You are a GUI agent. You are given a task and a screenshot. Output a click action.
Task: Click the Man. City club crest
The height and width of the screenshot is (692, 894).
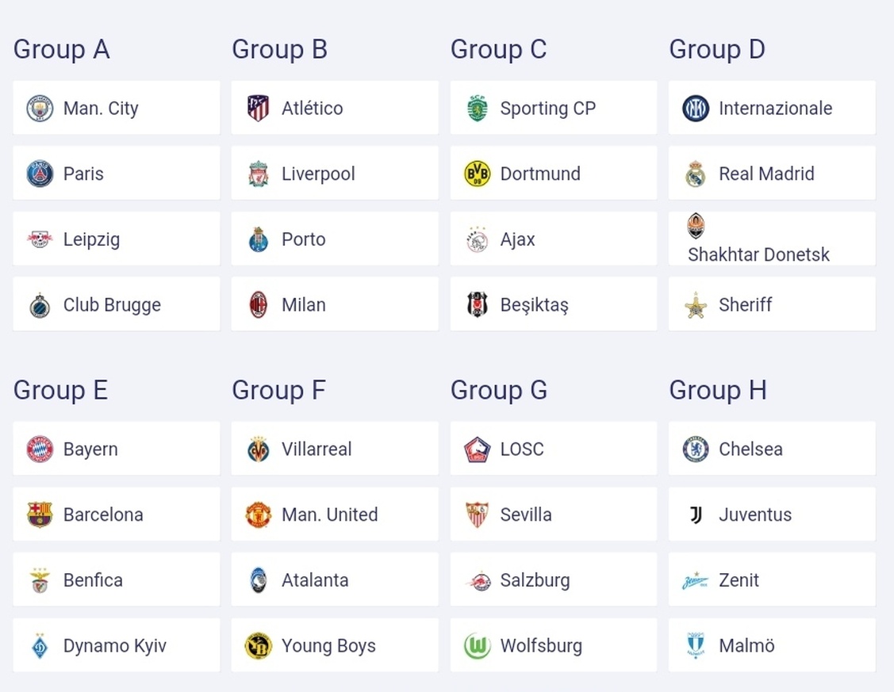click(x=40, y=108)
